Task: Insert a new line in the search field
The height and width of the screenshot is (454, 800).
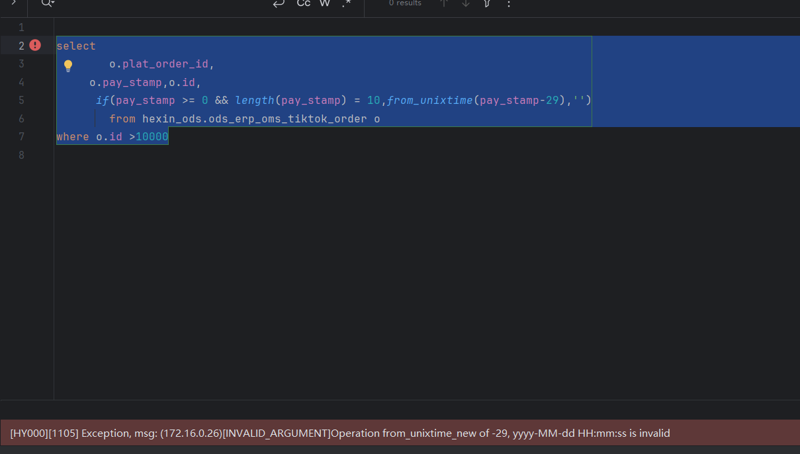Action: click(x=279, y=3)
